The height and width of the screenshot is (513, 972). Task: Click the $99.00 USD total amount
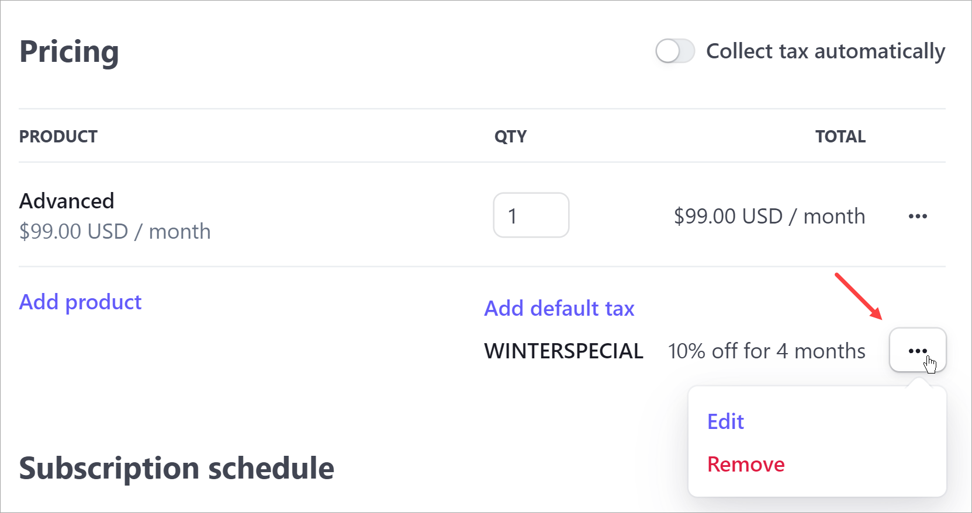[x=769, y=217]
